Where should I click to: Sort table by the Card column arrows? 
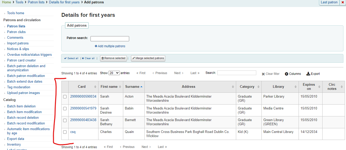tap(95, 87)
